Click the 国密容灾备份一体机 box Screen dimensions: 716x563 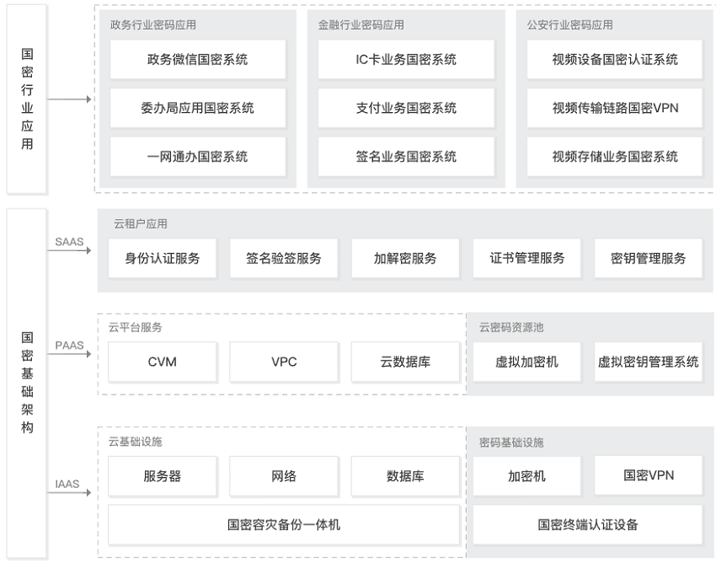point(284,525)
